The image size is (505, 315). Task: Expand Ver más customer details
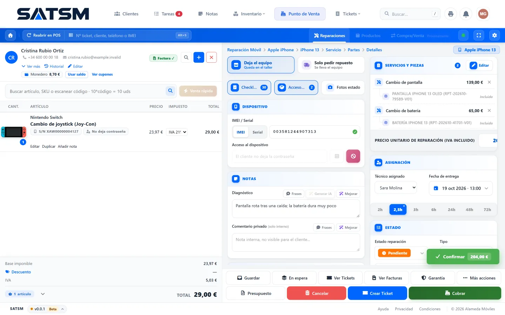[31, 66]
